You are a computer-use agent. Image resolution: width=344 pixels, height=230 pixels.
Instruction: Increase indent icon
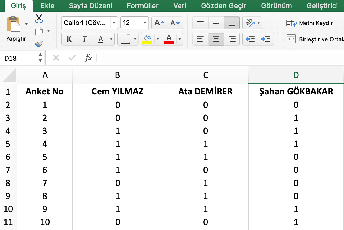266,39
